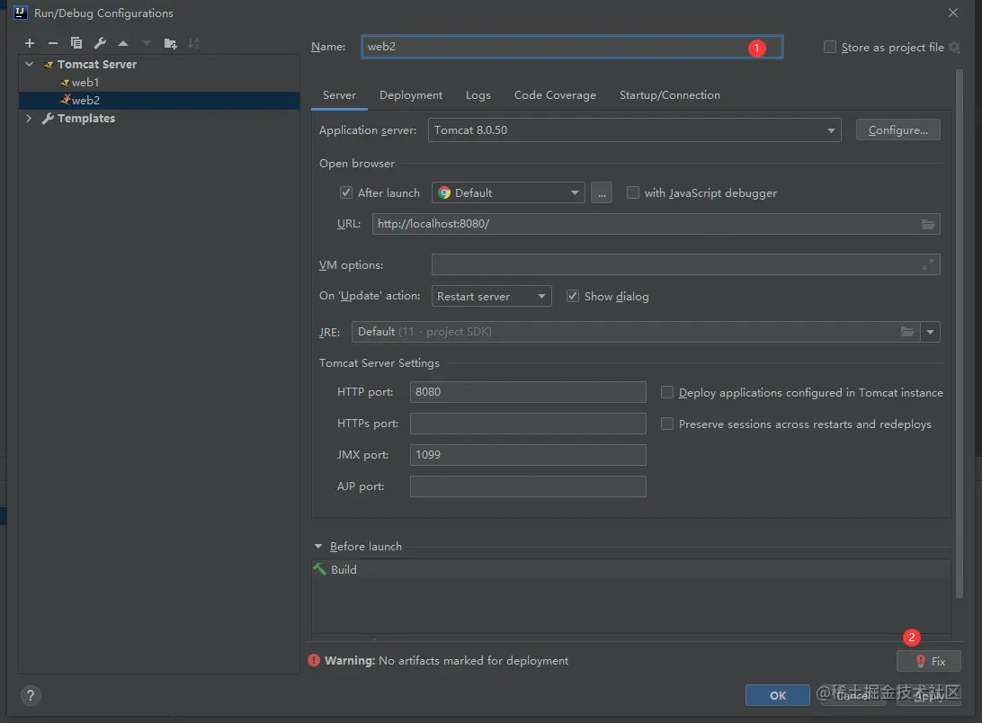Click the settings panel vertical scrollbar
The image size is (982, 723).
(x=959, y=334)
